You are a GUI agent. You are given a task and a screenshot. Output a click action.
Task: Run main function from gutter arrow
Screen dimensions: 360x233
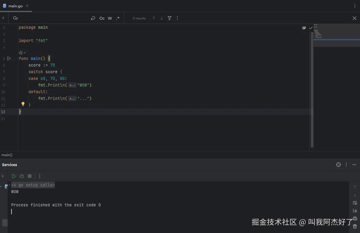(9, 58)
